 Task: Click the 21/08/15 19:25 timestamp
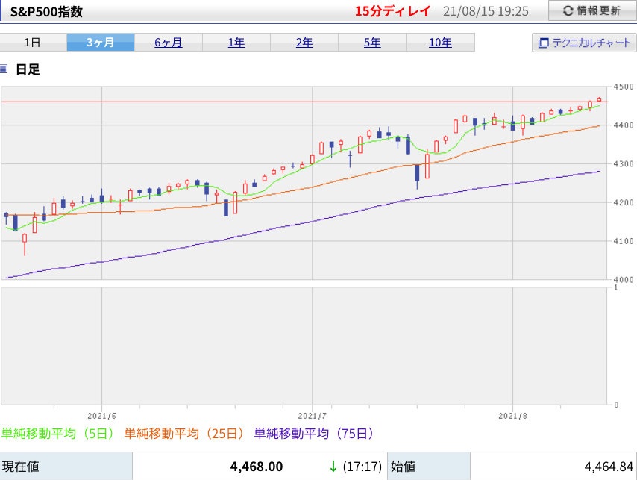[486, 11]
